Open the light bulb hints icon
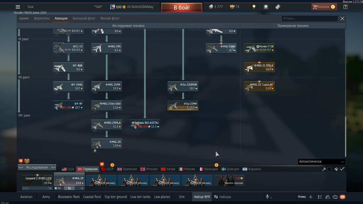This screenshot has height=204, width=363. [254, 7]
